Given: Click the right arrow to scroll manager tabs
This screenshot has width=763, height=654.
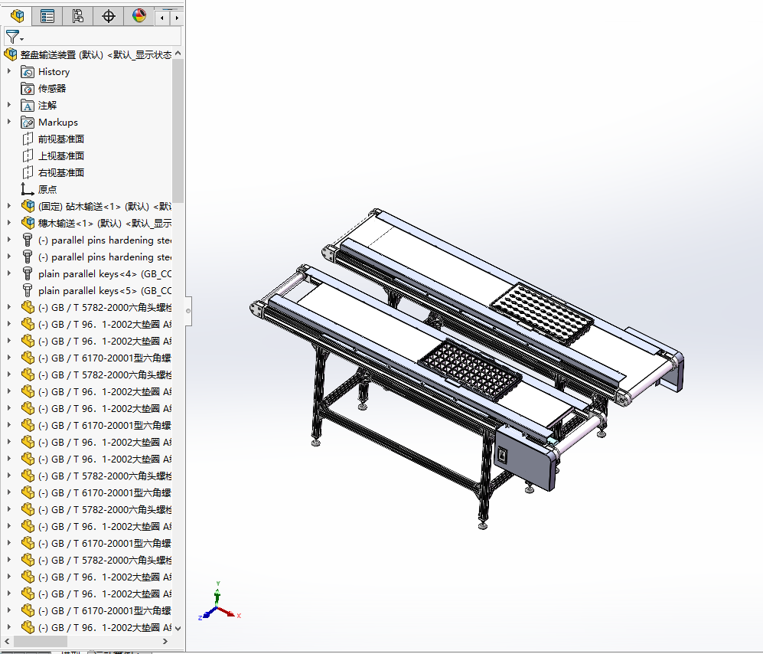Looking at the screenshot, I should point(177,17).
